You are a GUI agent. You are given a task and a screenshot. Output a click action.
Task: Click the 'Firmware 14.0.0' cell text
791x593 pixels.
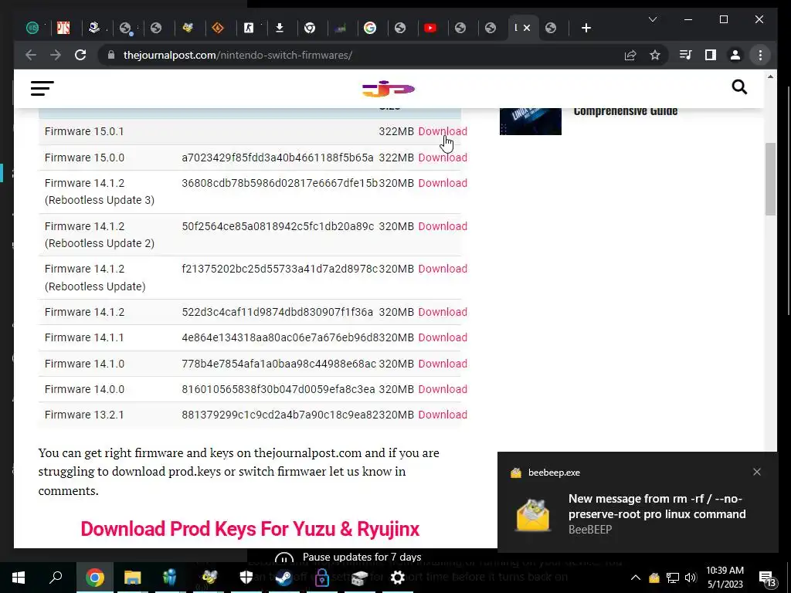tap(84, 389)
